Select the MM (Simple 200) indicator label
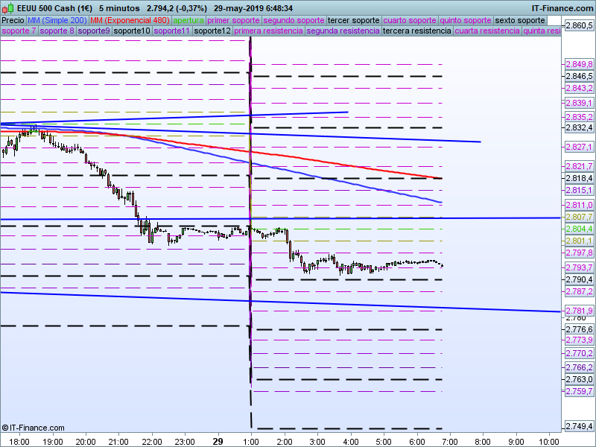This screenshot has width=596, height=447. pyautogui.click(x=57, y=21)
